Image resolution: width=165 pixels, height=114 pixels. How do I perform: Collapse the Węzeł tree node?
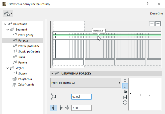[x=8, y=68]
